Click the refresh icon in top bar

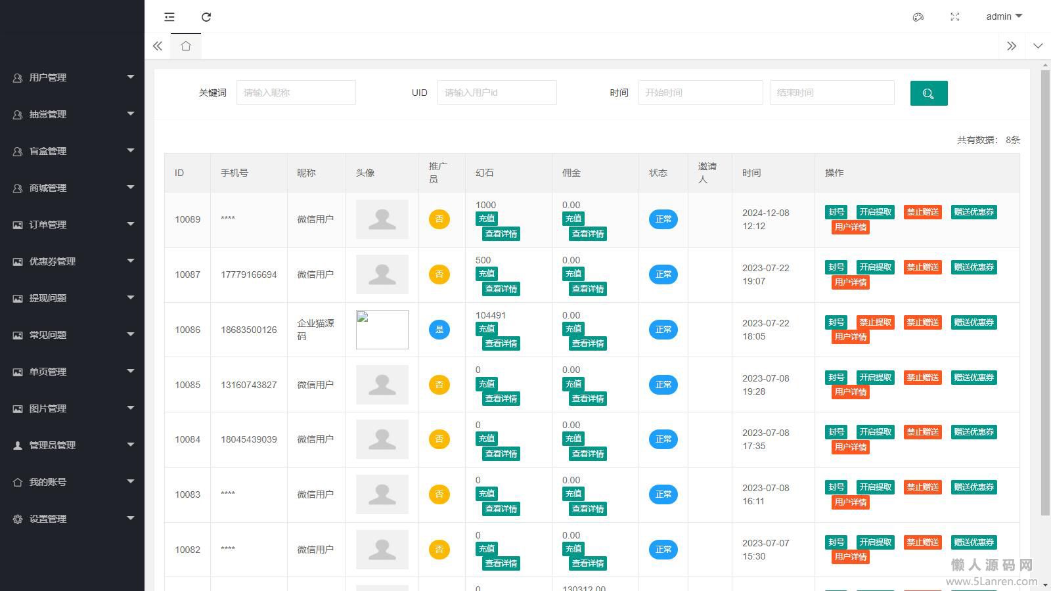pyautogui.click(x=206, y=17)
